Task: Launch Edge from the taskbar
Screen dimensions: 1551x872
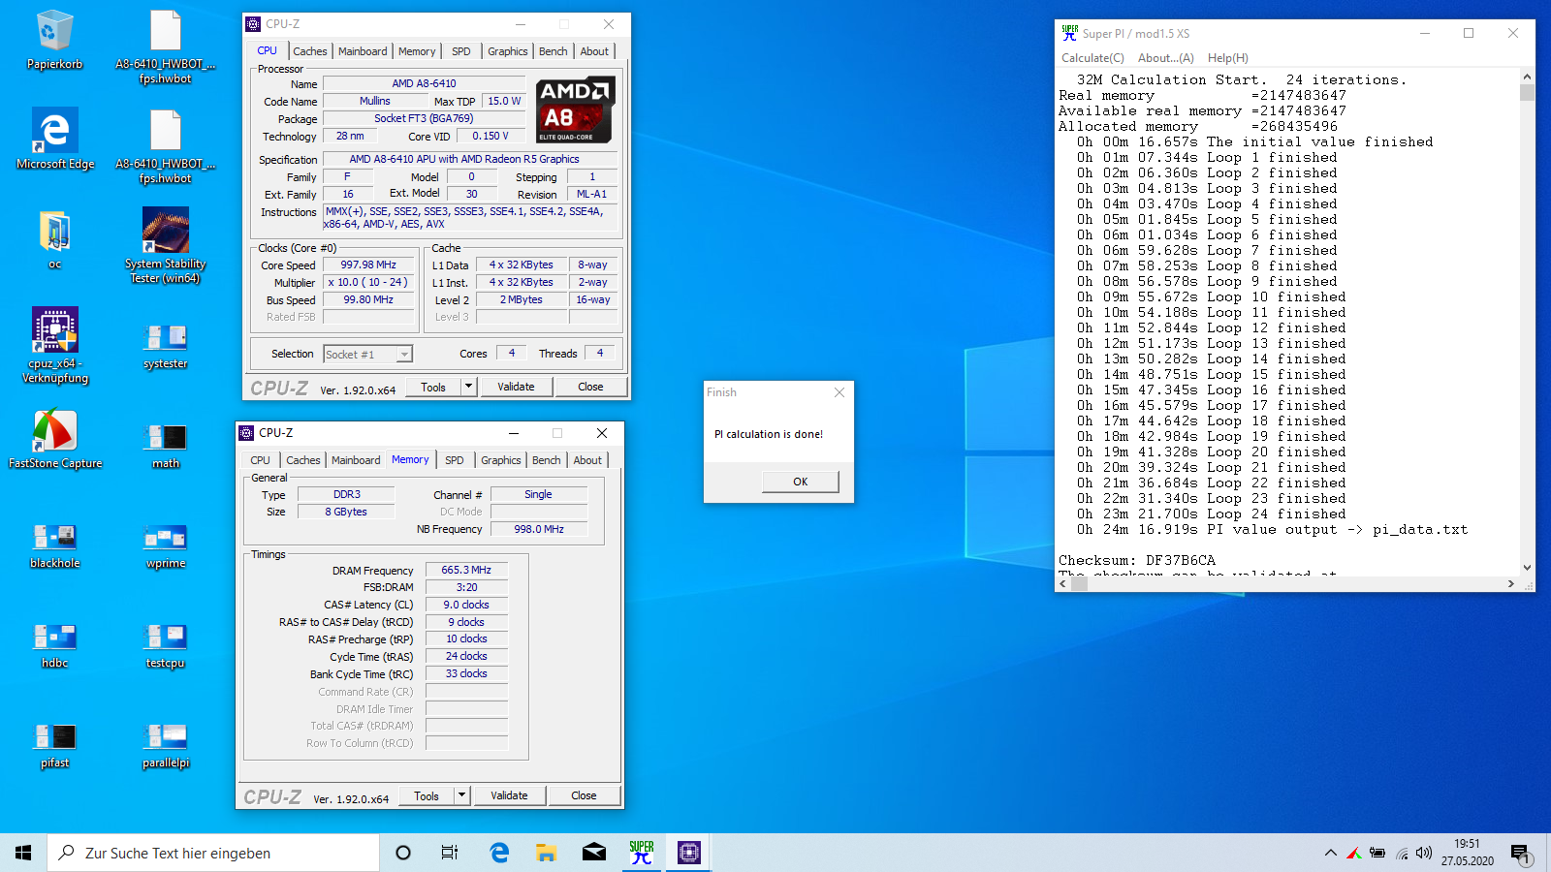Action: point(499,853)
